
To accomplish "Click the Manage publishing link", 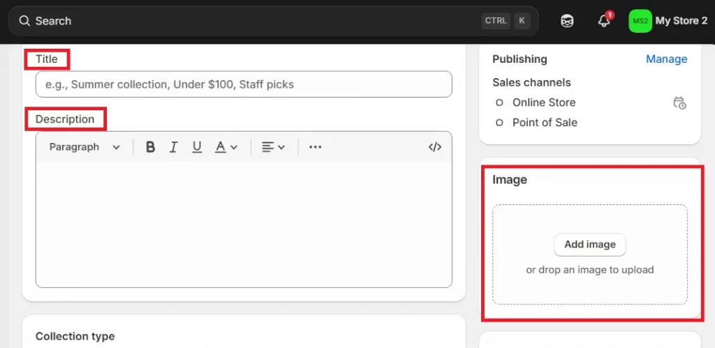I will (666, 59).
